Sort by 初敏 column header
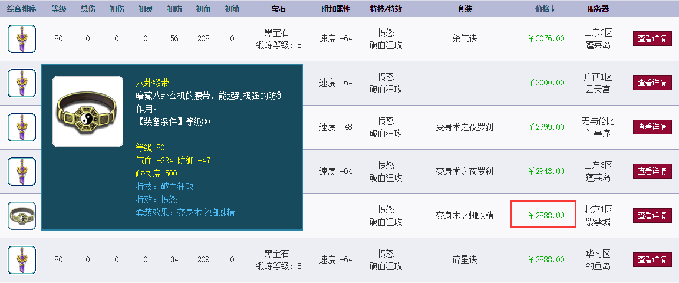Viewport: 679px width, 283px height. (232, 9)
